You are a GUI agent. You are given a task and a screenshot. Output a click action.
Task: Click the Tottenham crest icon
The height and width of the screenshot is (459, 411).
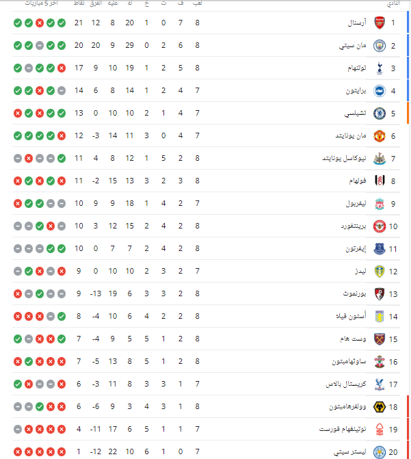(380, 68)
